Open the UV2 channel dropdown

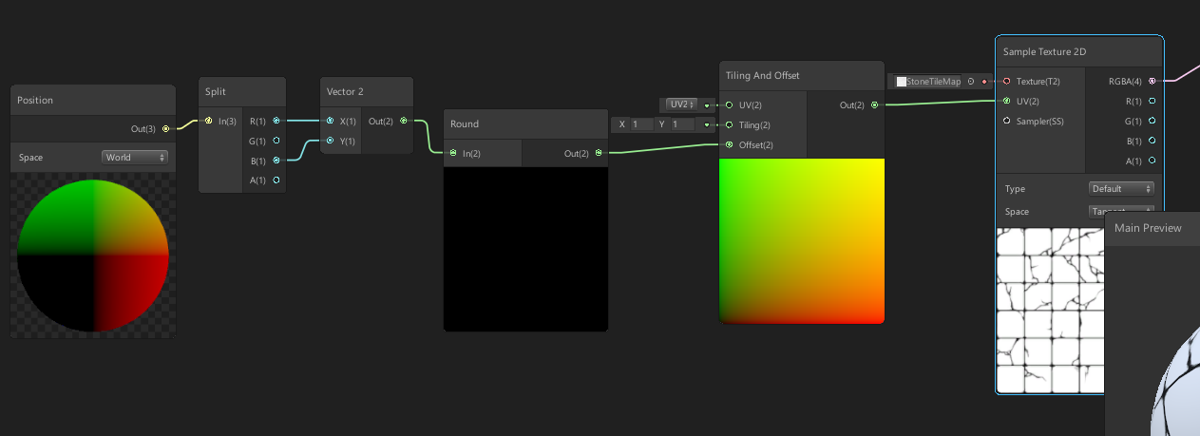click(x=680, y=104)
